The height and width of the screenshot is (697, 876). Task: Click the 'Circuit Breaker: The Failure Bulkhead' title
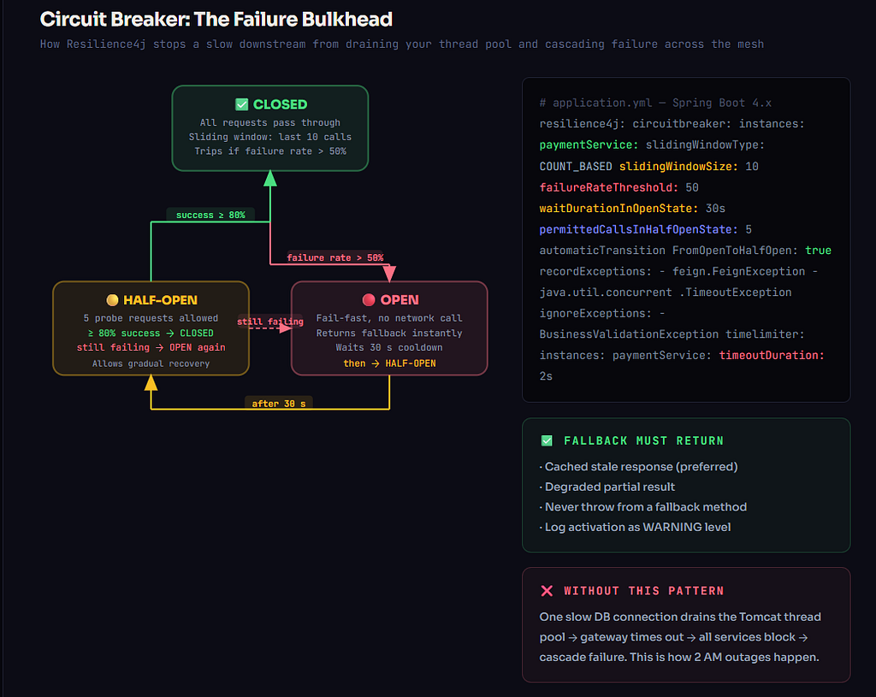click(x=216, y=20)
